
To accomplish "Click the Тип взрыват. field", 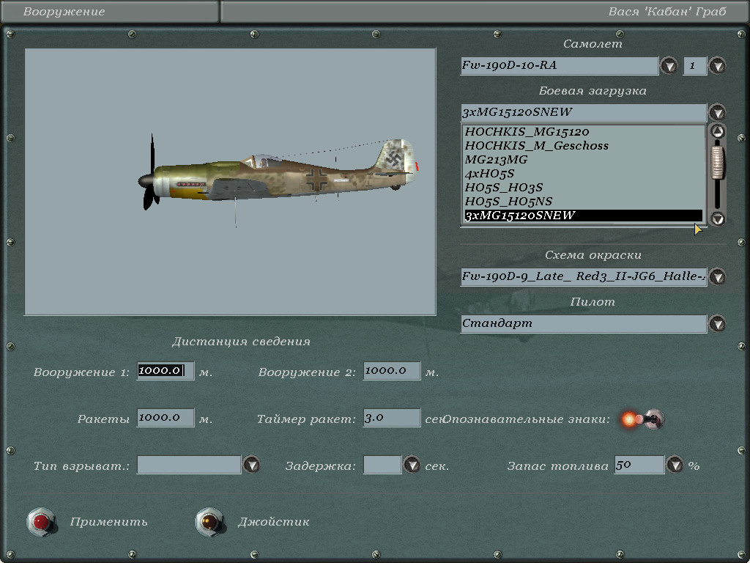I will pos(189,465).
